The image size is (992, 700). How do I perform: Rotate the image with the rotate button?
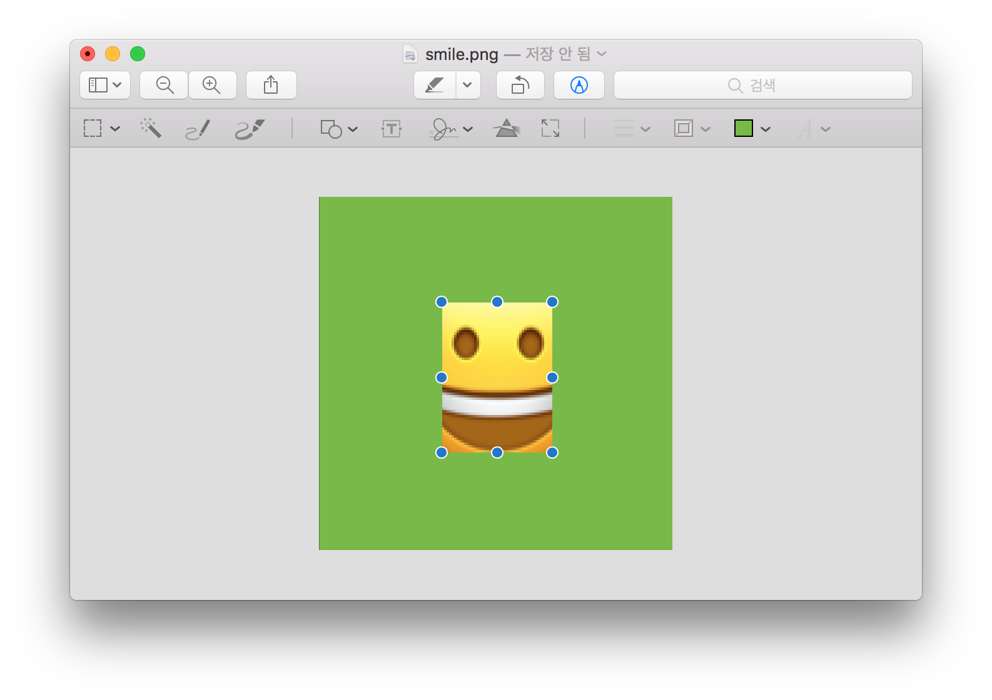(x=520, y=85)
